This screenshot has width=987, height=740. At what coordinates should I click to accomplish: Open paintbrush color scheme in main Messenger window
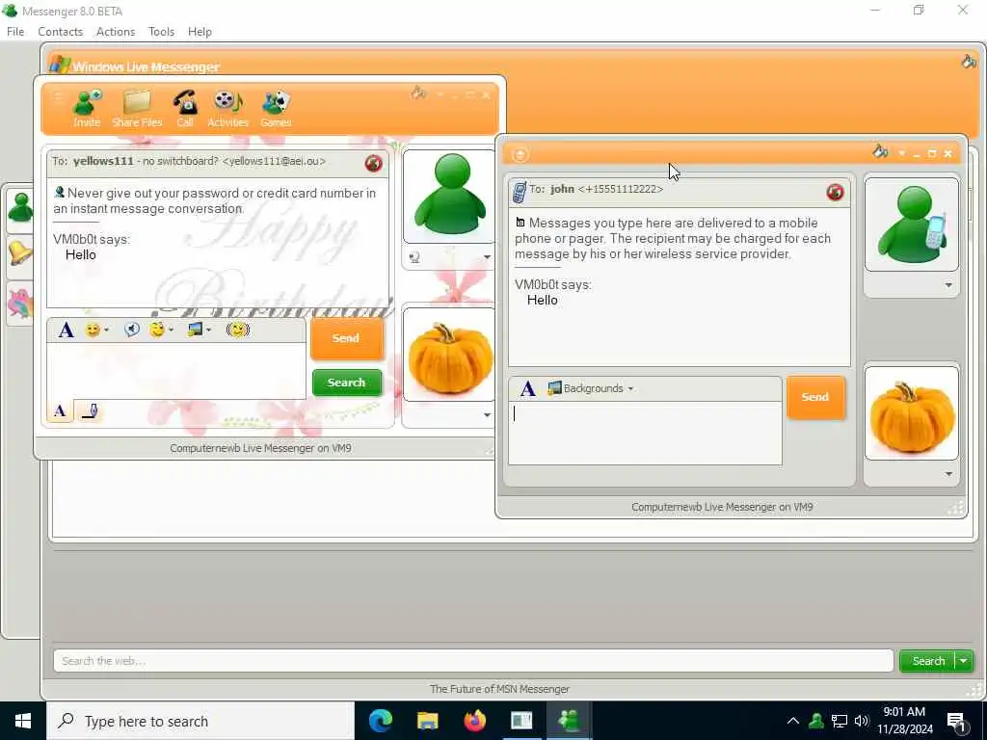click(969, 62)
